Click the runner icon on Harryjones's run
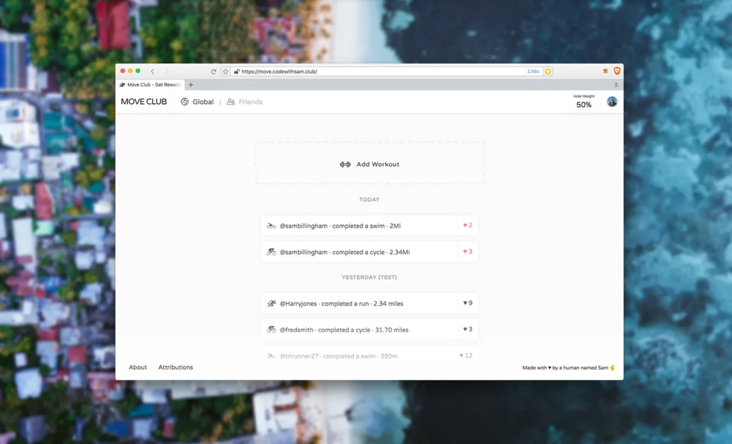 coord(271,303)
